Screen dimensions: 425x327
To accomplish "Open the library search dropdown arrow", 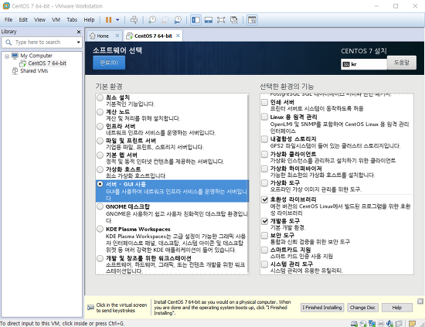I will point(79,43).
